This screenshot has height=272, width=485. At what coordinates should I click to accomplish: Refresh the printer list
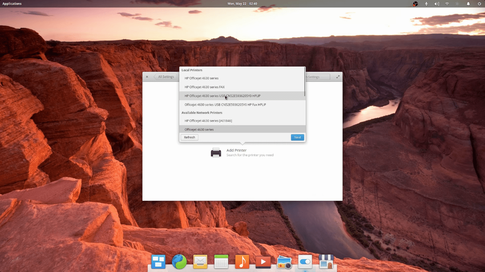(189, 137)
